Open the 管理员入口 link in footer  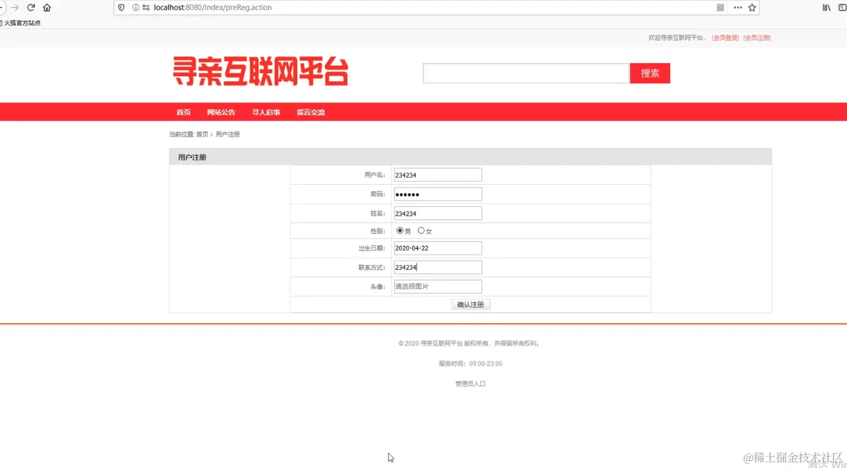[x=470, y=384]
